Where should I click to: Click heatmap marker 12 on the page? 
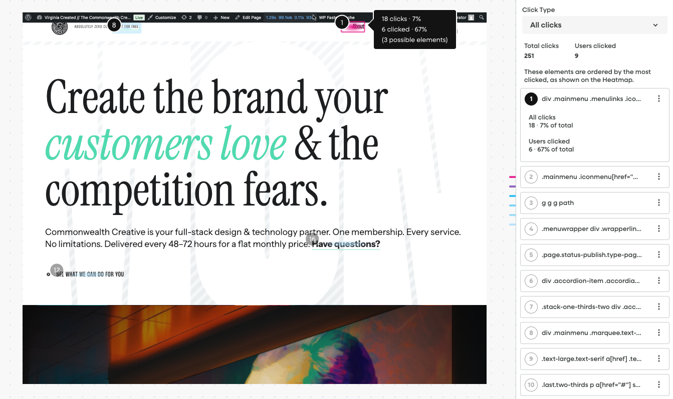(57, 270)
